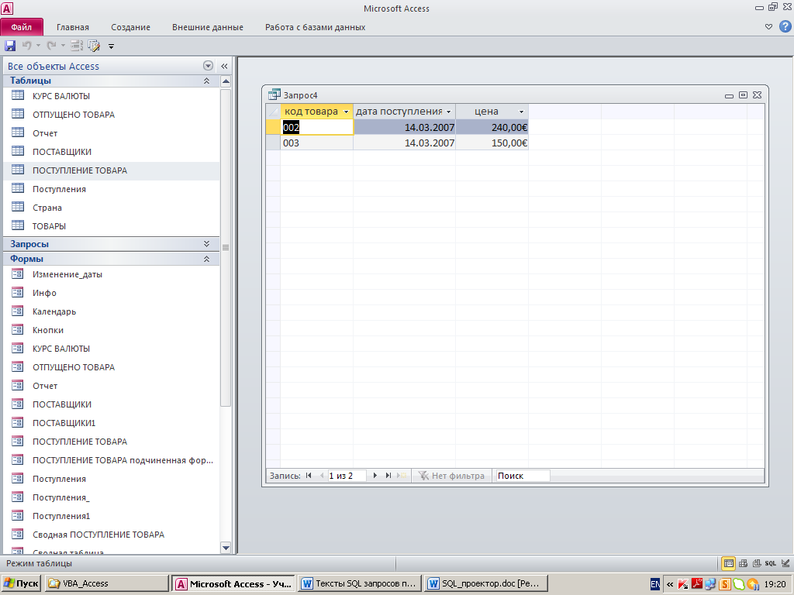This screenshot has height=595, width=794.
Task: Click the Access help question mark icon
Action: point(785,27)
